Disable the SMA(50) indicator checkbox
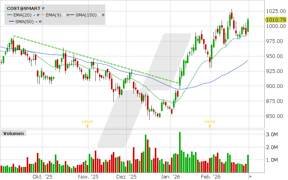The image size is (288, 180). (36, 22)
